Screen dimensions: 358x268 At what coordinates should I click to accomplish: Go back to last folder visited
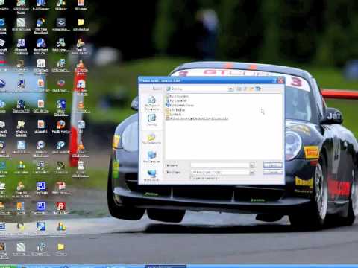[239, 89]
